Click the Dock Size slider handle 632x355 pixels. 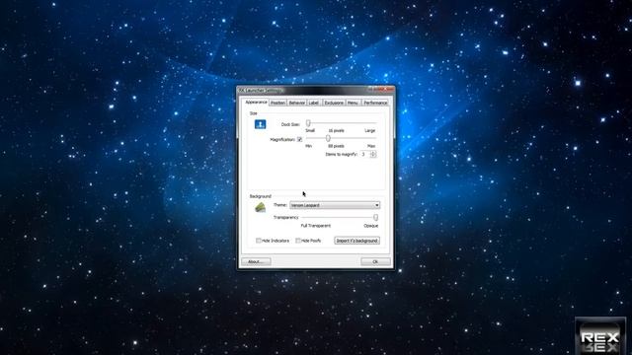(x=308, y=123)
